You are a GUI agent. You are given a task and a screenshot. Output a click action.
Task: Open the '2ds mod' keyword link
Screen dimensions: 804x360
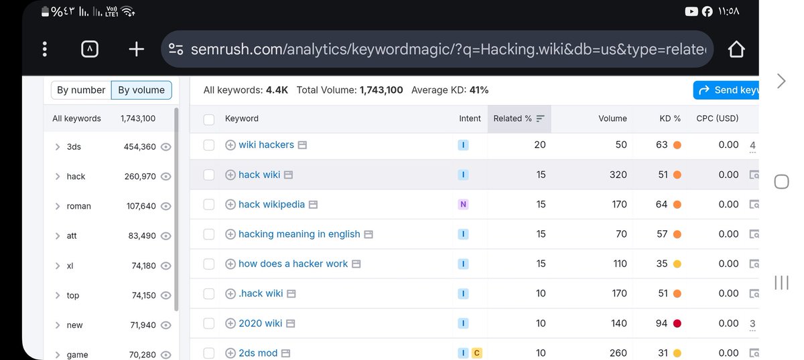tap(258, 353)
